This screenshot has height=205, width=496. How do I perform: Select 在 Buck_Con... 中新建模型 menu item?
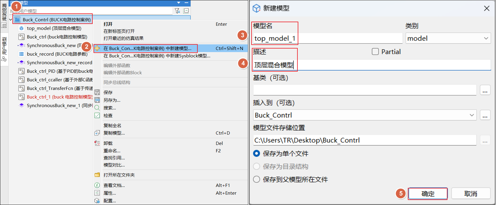click(147, 49)
